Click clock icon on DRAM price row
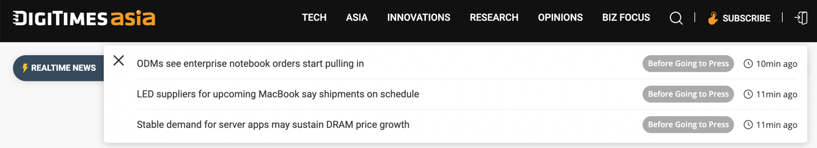The width and height of the screenshot is (817, 148). [748, 125]
